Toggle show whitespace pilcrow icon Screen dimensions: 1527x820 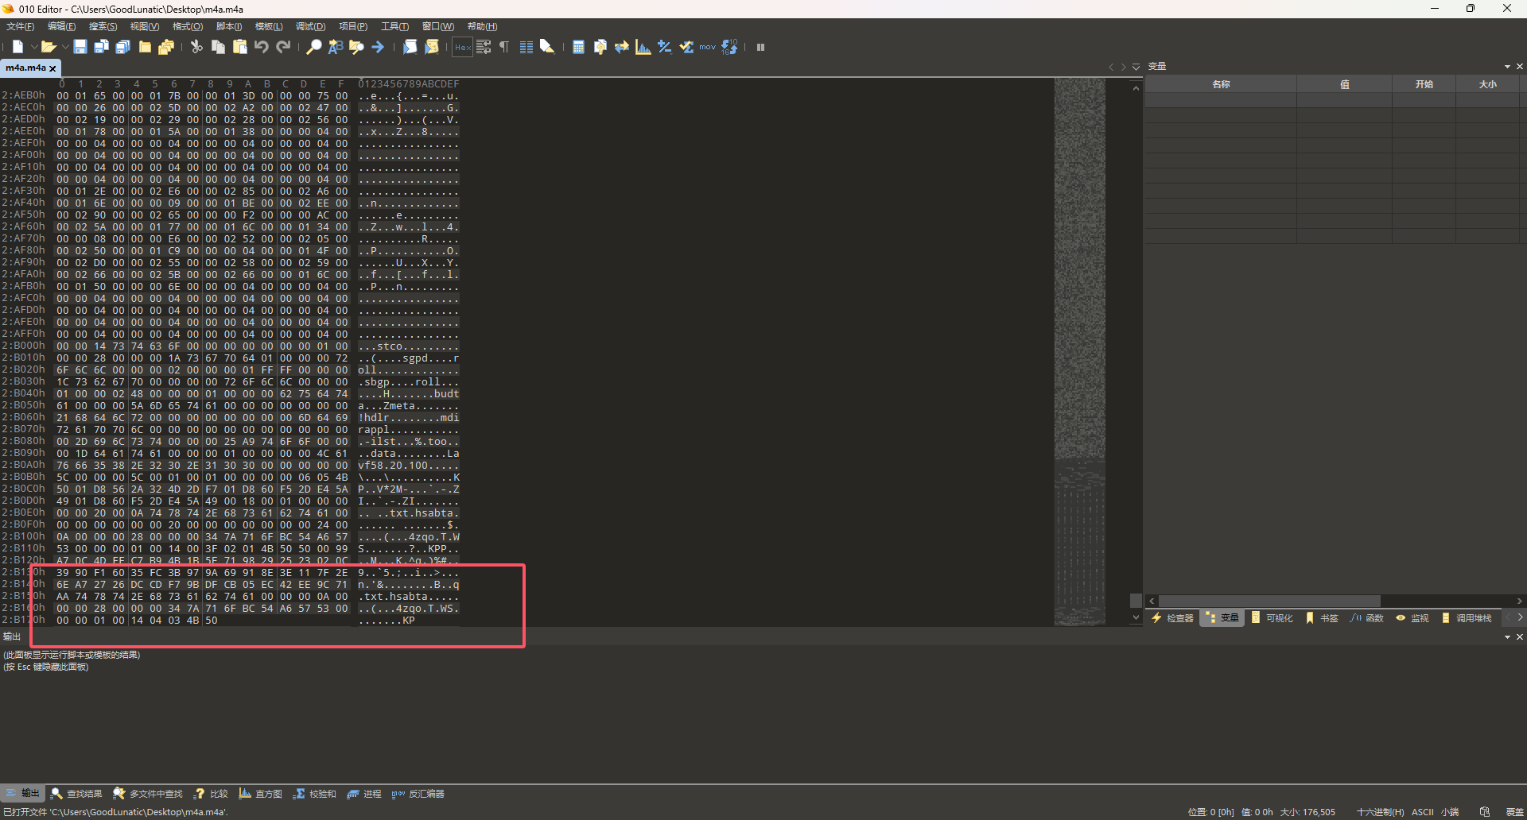point(504,47)
